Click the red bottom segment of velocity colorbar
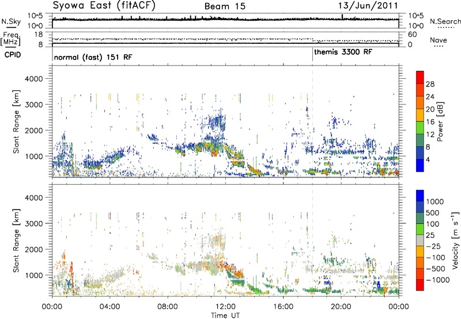Screen dimensions: 461x319 click(x=420, y=285)
